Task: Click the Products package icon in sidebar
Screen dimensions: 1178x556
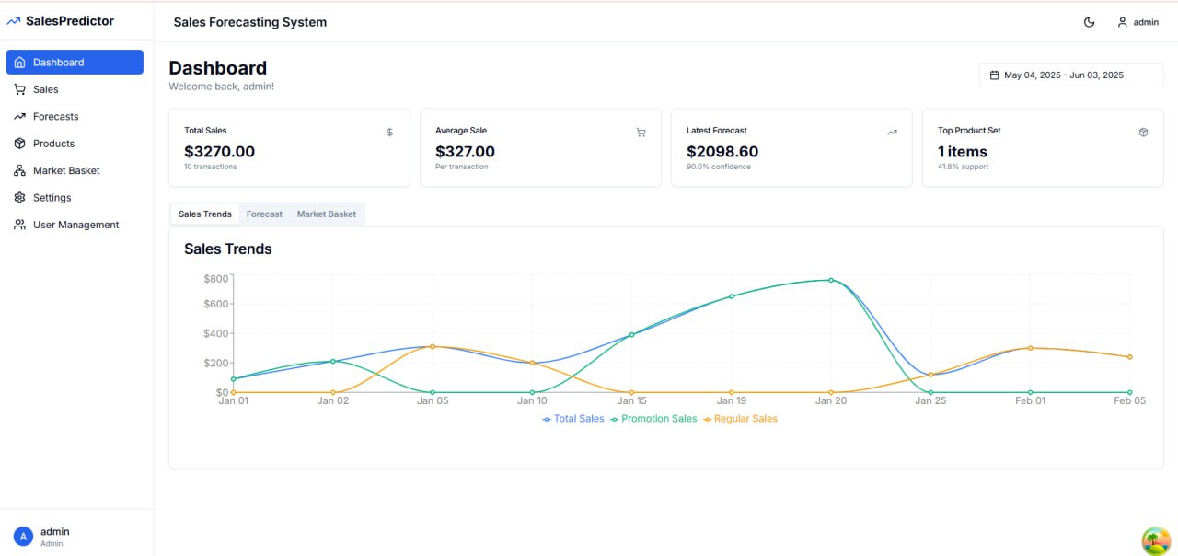Action: 19,144
